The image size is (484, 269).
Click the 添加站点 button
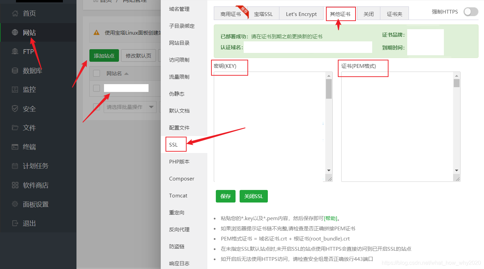(x=104, y=56)
